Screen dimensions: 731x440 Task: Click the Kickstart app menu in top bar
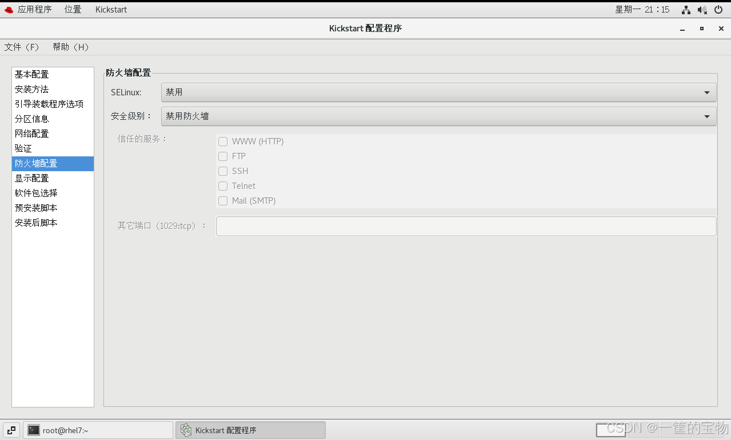pos(111,10)
